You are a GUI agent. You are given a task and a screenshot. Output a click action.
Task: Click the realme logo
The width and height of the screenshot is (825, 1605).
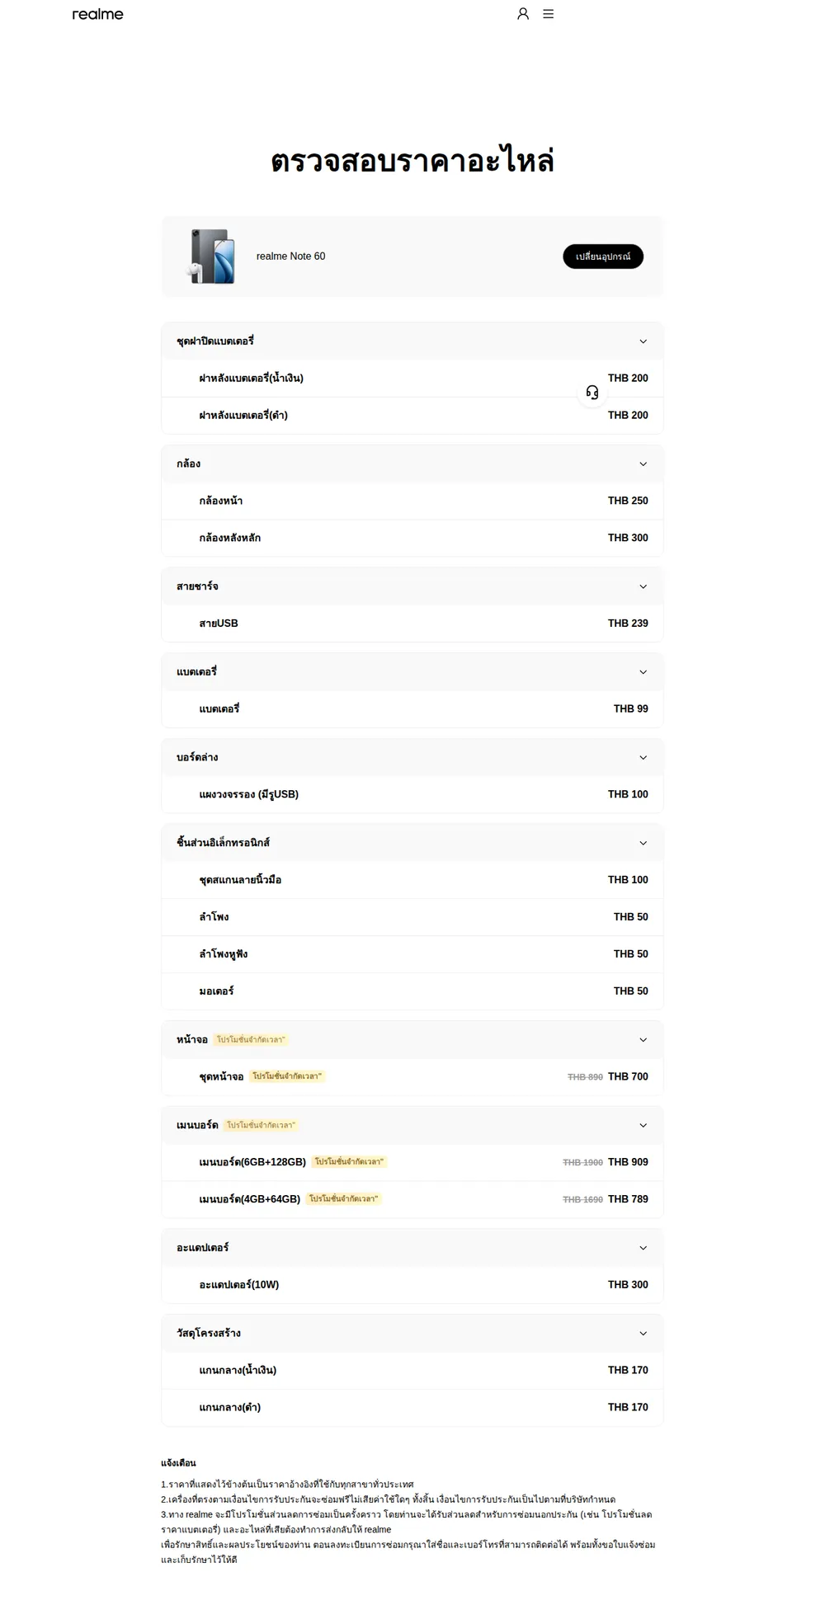point(97,14)
